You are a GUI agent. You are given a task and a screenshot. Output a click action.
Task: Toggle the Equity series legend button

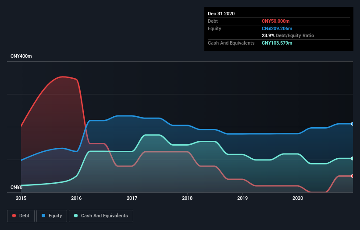pyautogui.click(x=52, y=216)
